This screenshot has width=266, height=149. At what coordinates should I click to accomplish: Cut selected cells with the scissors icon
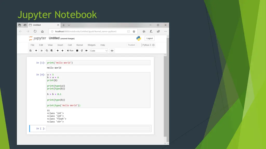click(42, 50)
